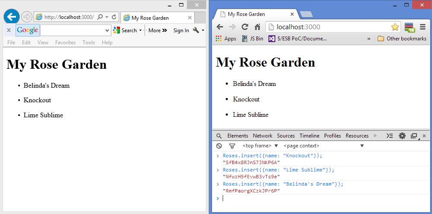
Task: Bookmark the page with the star icon
Action: (395, 27)
